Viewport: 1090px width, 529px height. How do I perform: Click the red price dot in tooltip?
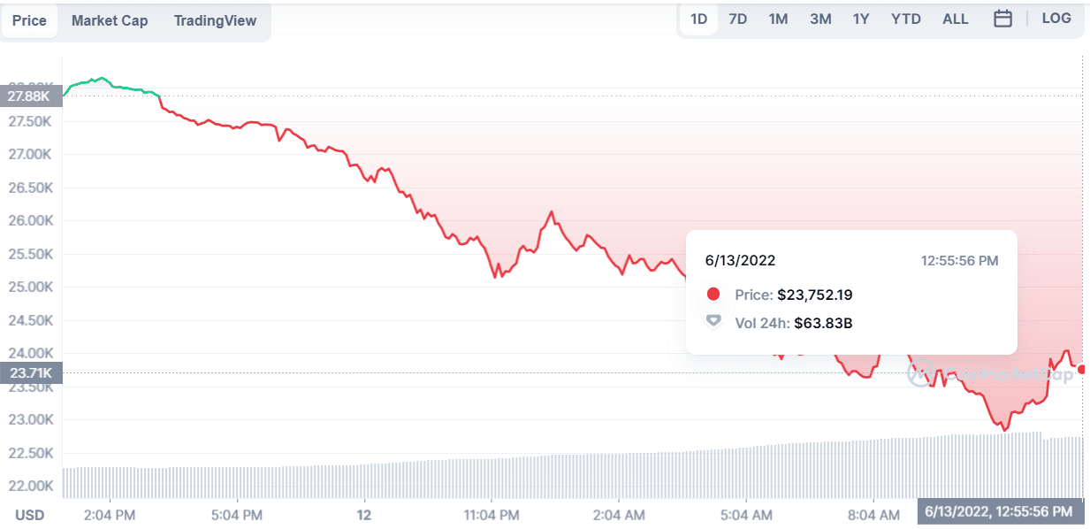713,295
